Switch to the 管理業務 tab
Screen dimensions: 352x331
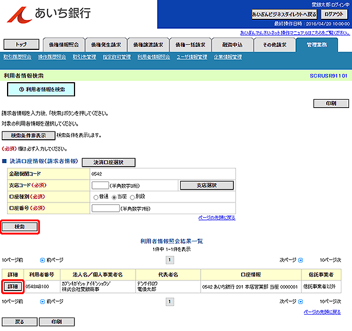click(x=317, y=45)
